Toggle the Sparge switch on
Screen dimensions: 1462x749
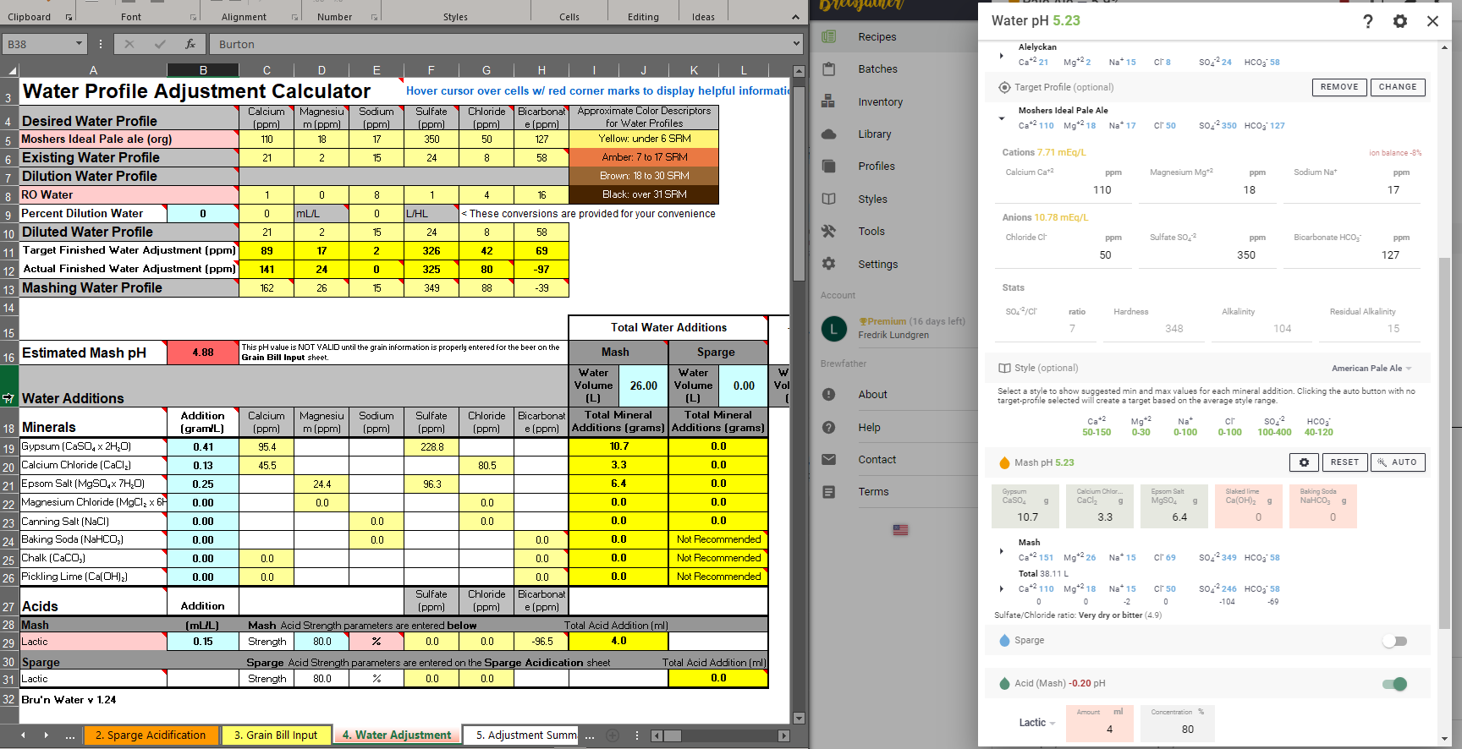coord(1395,641)
